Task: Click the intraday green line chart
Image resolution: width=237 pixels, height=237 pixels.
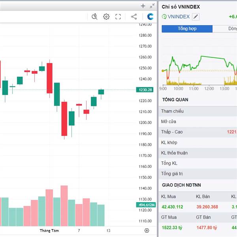Action: coord(199,66)
